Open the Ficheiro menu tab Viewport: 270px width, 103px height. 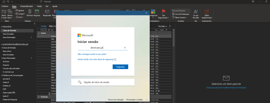pyautogui.click(x=5, y=6)
